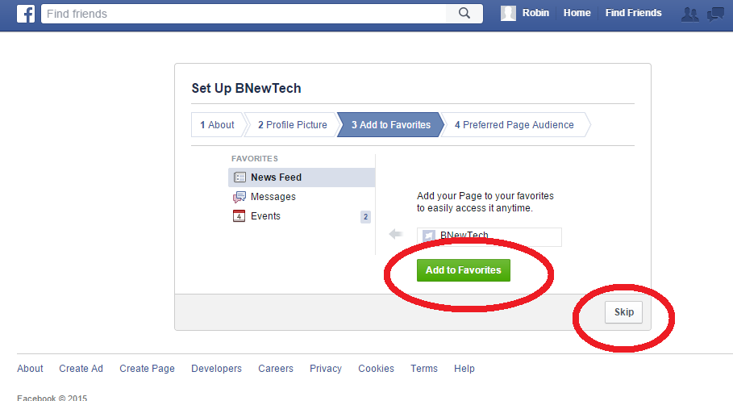Click the green Add to Favorites button

pos(464,270)
